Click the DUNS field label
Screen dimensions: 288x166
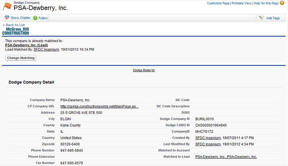point(186,113)
